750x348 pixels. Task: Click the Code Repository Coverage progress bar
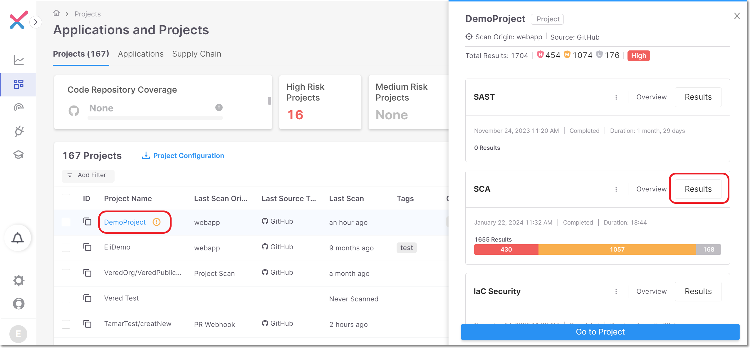155,118
